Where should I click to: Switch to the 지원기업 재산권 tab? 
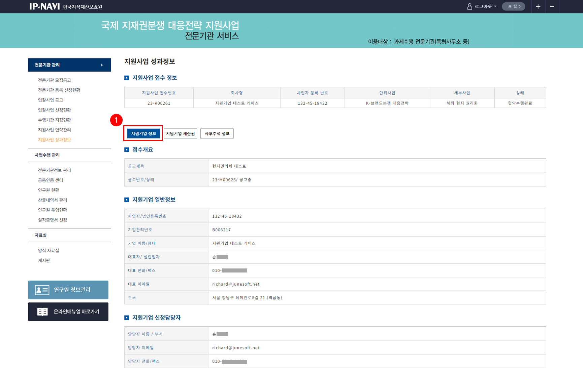[x=180, y=134]
